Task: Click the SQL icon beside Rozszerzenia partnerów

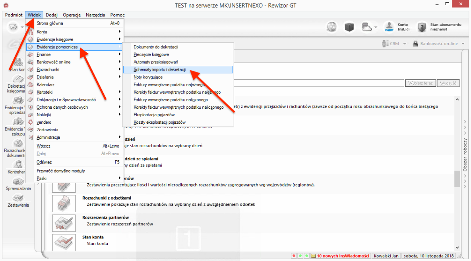Action: (x=64, y=223)
